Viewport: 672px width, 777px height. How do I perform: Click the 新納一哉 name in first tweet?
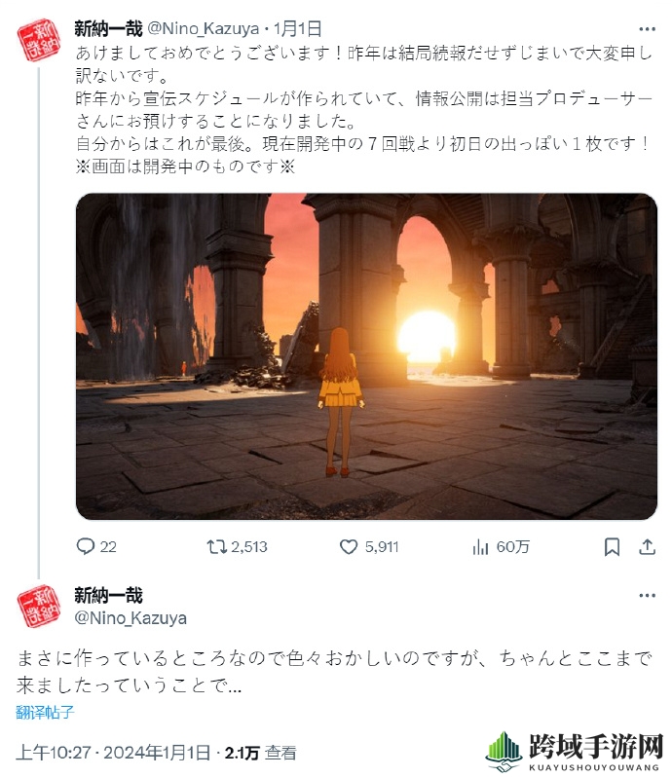(x=108, y=29)
